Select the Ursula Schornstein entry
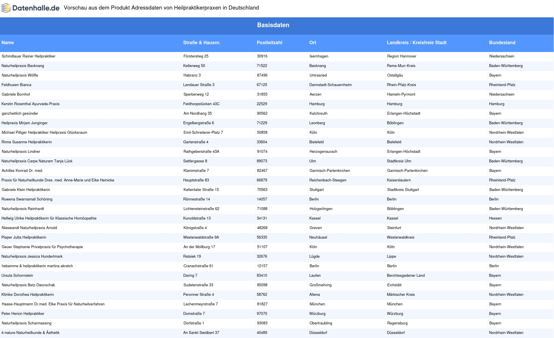 point(17,276)
